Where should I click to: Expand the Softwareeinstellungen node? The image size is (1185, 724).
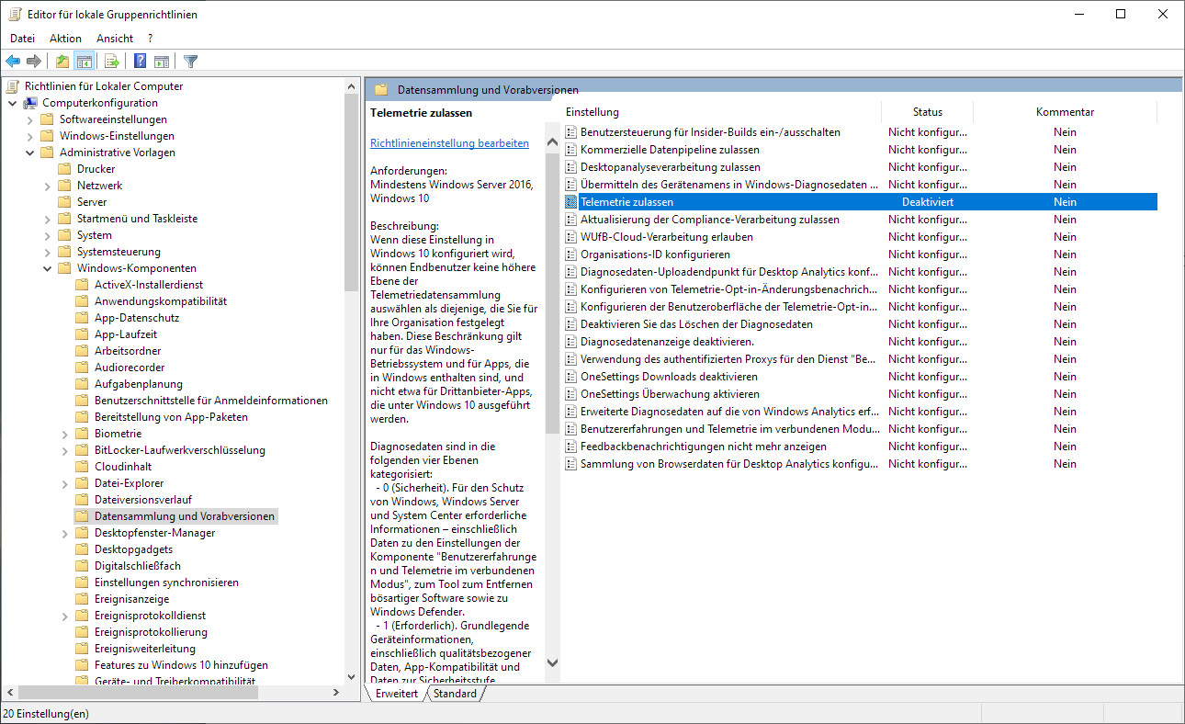tap(29, 119)
